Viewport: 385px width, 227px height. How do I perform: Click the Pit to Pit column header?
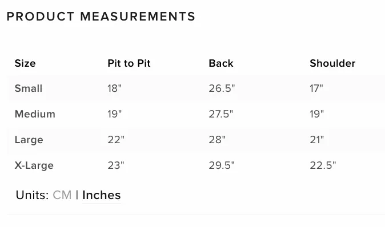tap(129, 63)
